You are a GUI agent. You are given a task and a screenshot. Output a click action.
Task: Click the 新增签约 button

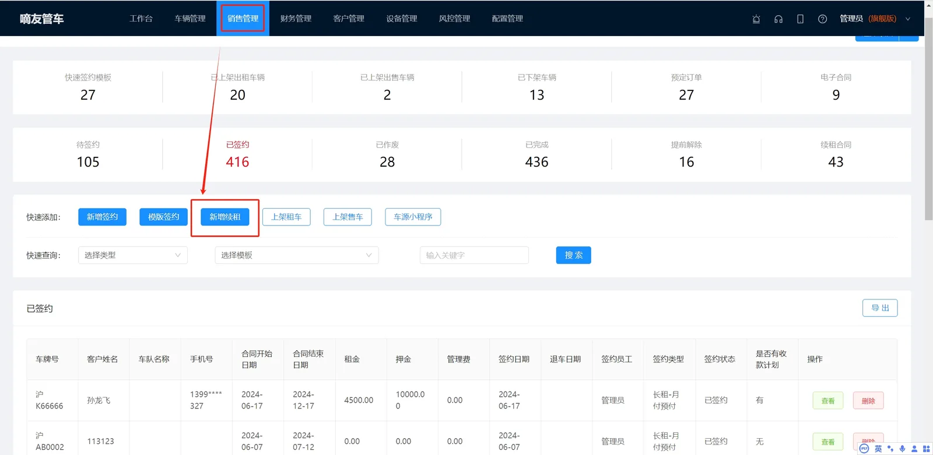coord(102,217)
